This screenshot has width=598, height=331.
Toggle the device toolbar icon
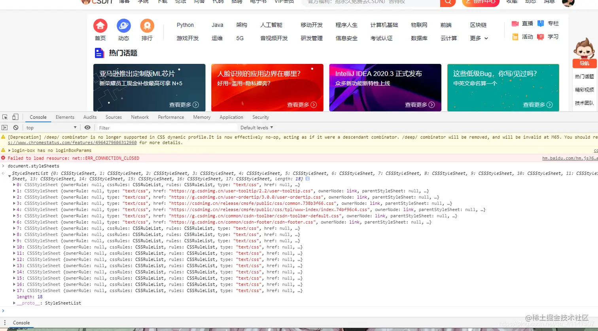point(15,117)
